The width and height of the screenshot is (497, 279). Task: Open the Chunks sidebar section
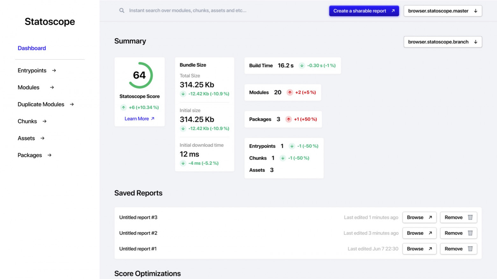point(32,121)
